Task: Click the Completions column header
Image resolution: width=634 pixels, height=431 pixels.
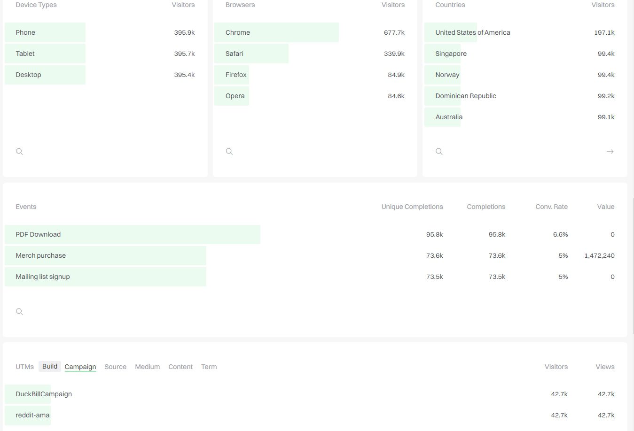Action: [486, 207]
